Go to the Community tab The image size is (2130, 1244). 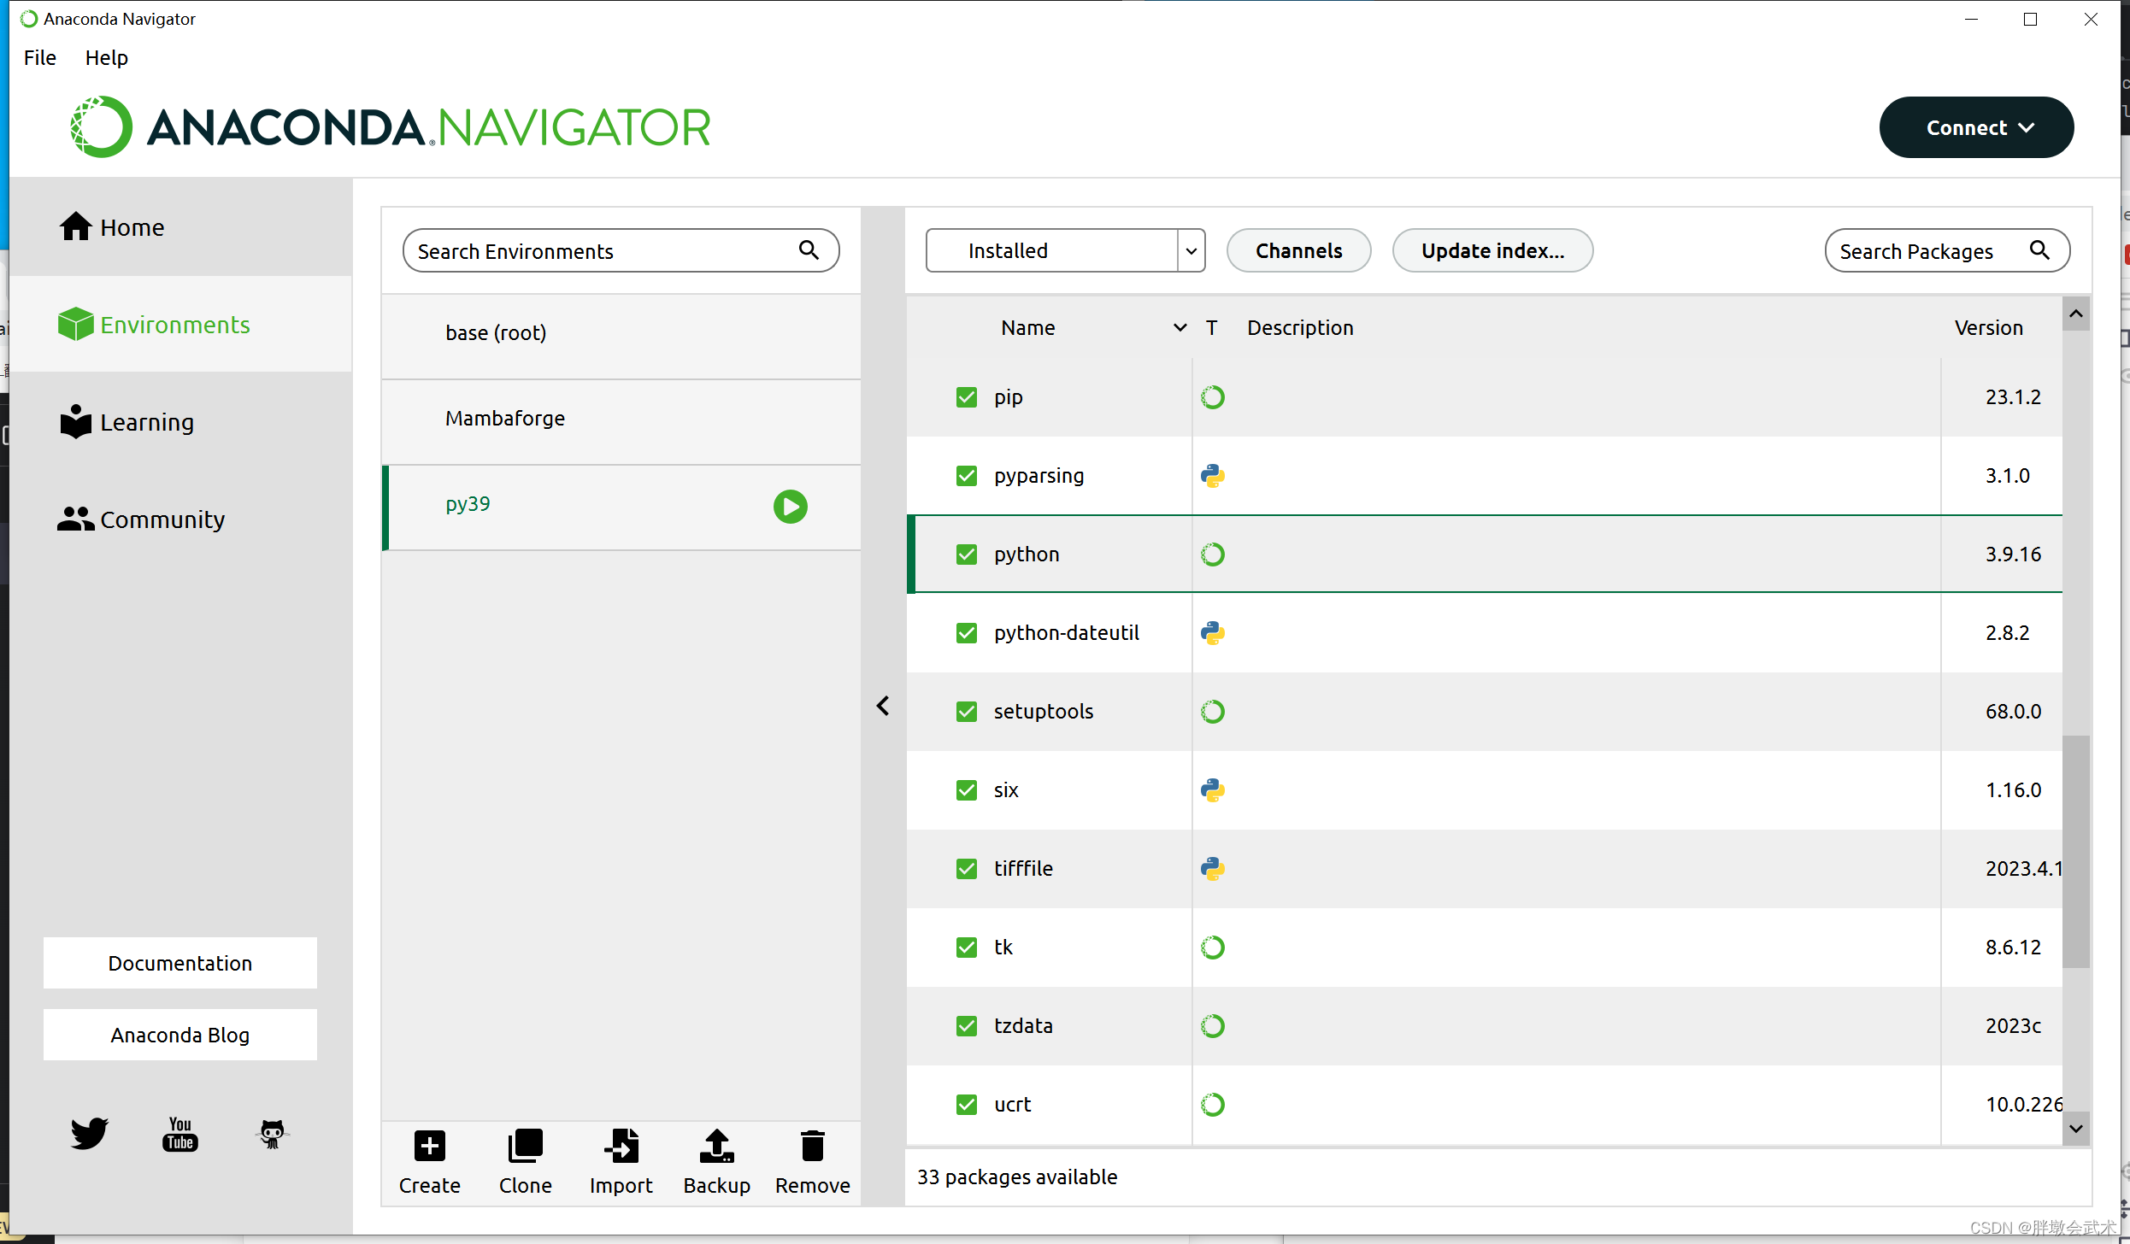[x=180, y=519]
